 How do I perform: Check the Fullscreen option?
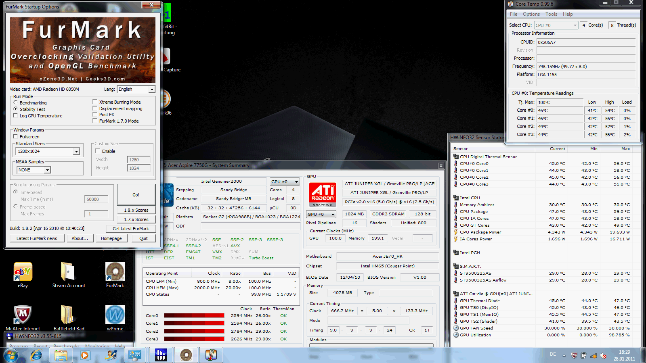click(16, 137)
